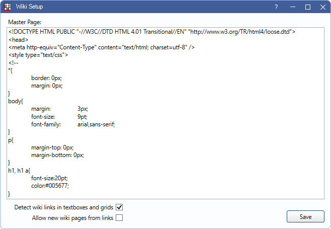Viewport: 331px width, 229px height.
Task: Click the font-size:20pt line
Action: pyautogui.click(x=49, y=178)
